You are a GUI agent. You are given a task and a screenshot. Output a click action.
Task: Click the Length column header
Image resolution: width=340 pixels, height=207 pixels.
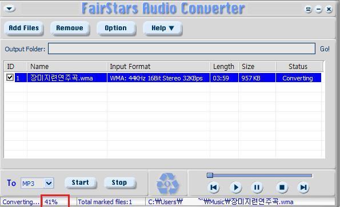point(225,66)
